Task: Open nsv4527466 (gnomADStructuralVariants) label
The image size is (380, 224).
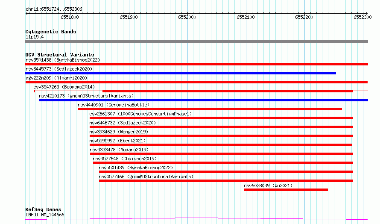Action: pyautogui.click(x=146, y=177)
